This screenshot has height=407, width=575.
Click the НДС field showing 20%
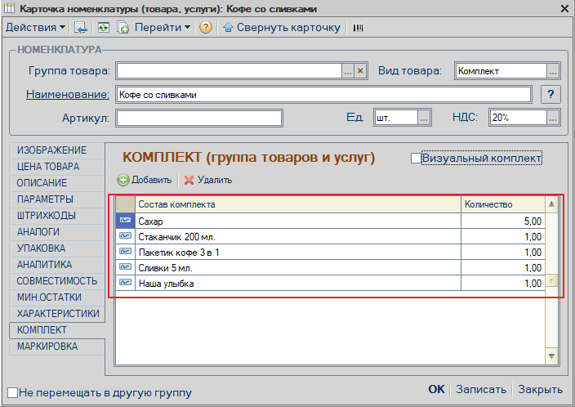coord(518,119)
